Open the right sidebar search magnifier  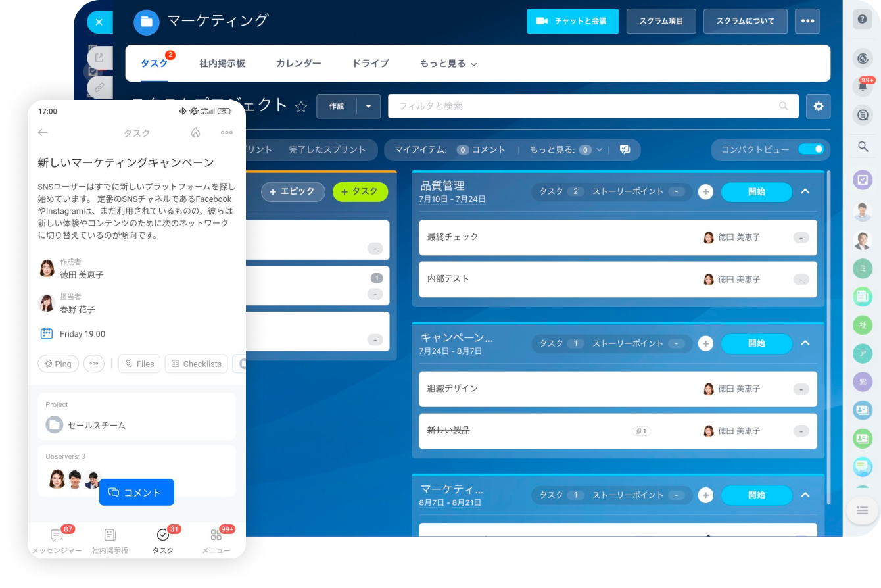point(863,147)
